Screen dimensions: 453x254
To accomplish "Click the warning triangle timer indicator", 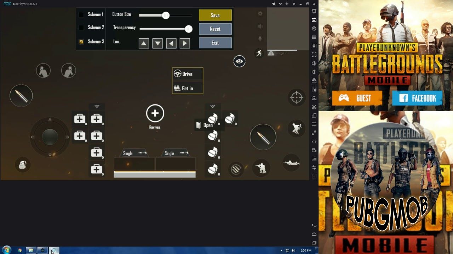I will point(271,53).
